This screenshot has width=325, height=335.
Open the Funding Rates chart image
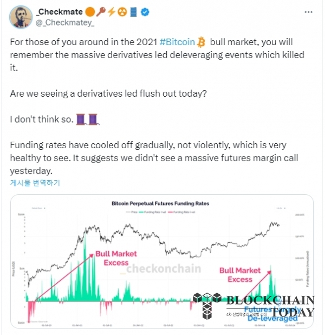162,261
